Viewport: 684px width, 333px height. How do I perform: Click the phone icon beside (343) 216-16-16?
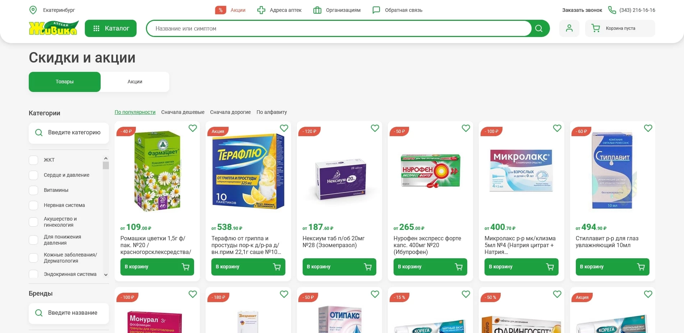click(612, 10)
